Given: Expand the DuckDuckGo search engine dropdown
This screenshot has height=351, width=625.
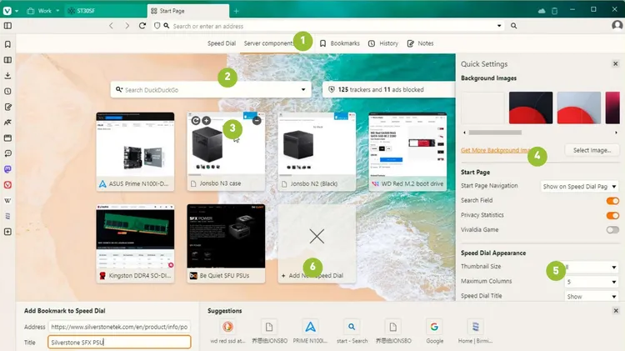Looking at the screenshot, I should point(303,90).
